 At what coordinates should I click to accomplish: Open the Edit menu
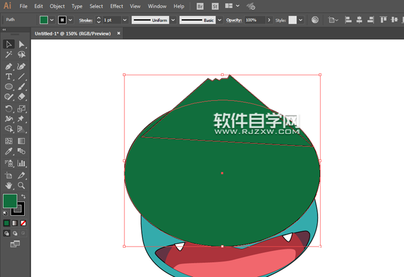[x=39, y=6]
